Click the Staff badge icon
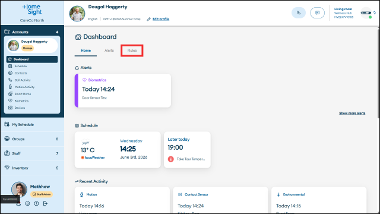The image size is (380, 214). pos(7,153)
